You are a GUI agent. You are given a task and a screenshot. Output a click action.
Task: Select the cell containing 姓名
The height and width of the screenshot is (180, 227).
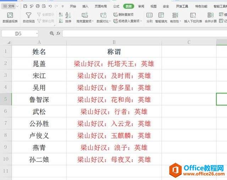tap(39, 51)
